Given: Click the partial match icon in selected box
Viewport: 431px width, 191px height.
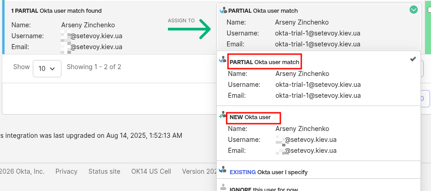Looking at the screenshot, I should tap(223, 10).
